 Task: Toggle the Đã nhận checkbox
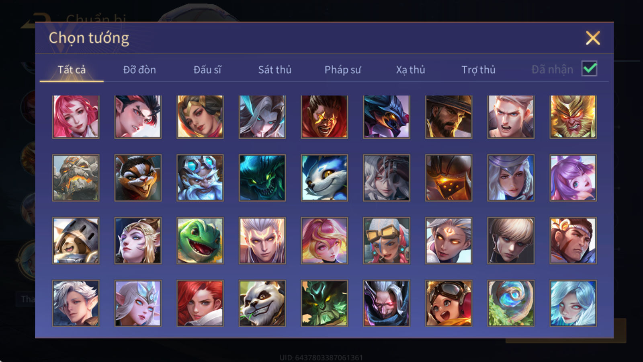click(x=589, y=69)
